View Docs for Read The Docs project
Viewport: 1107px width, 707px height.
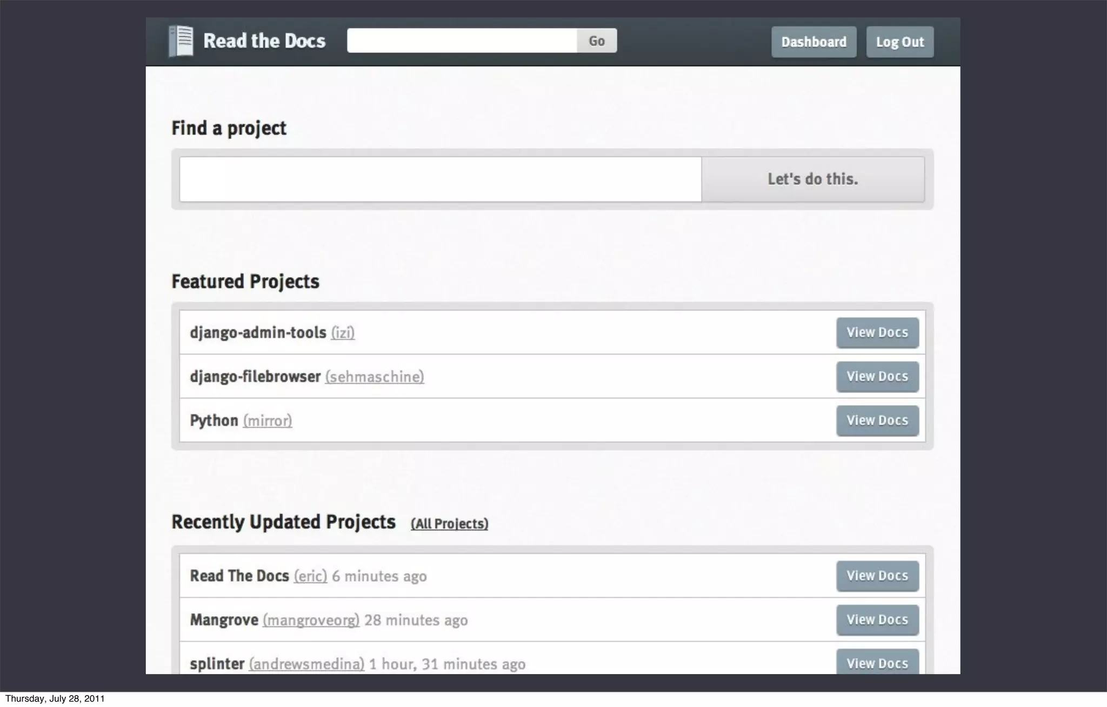click(x=878, y=576)
